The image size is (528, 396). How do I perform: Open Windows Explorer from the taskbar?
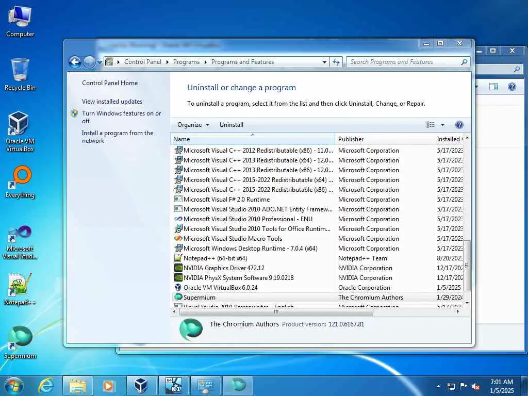[78, 386]
